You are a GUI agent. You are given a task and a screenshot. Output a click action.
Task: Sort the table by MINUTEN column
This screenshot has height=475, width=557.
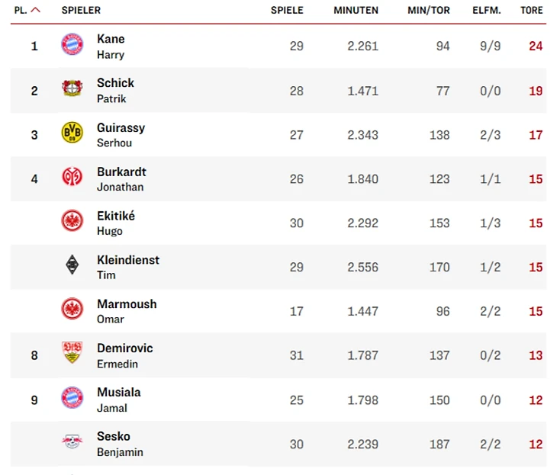pyautogui.click(x=356, y=11)
